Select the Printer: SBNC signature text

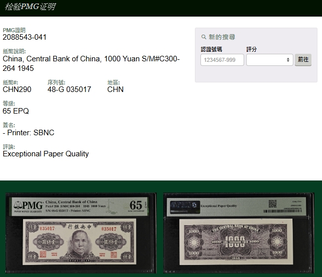point(29,133)
